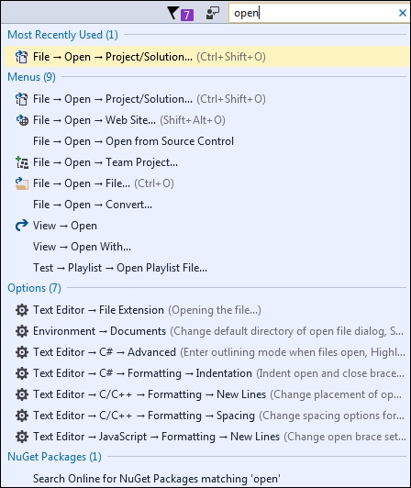411x488 pixels.
Task: Open Text Editor → C# → Advanced option
Action: (206, 352)
